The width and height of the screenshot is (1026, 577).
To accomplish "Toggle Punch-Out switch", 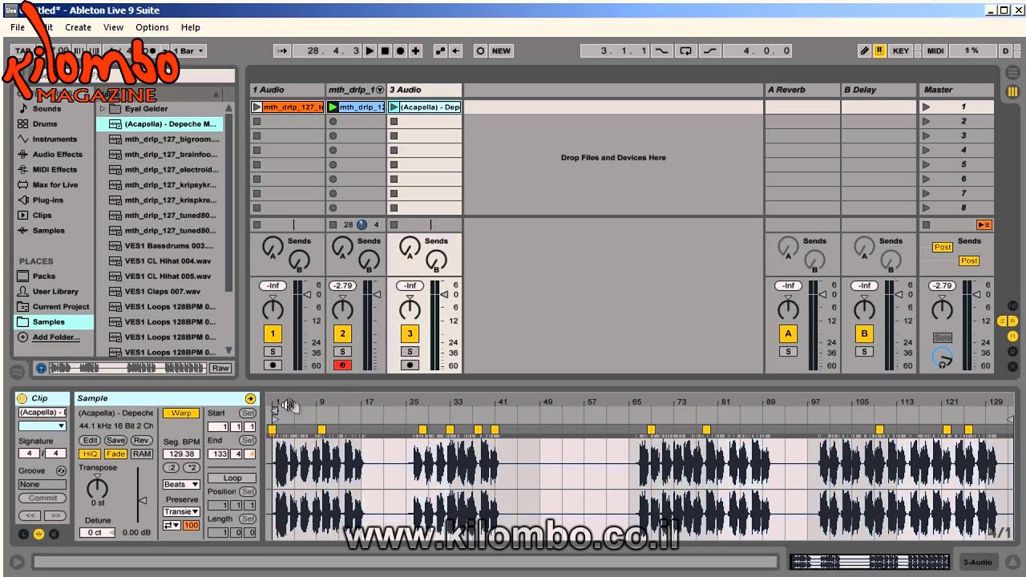I will coord(709,50).
